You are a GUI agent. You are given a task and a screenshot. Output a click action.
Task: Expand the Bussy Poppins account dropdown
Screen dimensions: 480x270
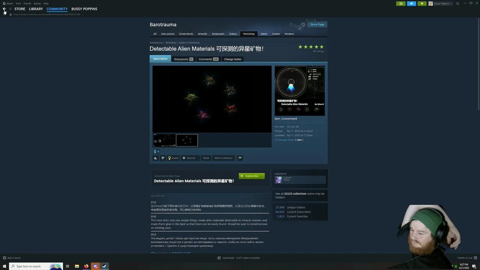pos(440,3)
